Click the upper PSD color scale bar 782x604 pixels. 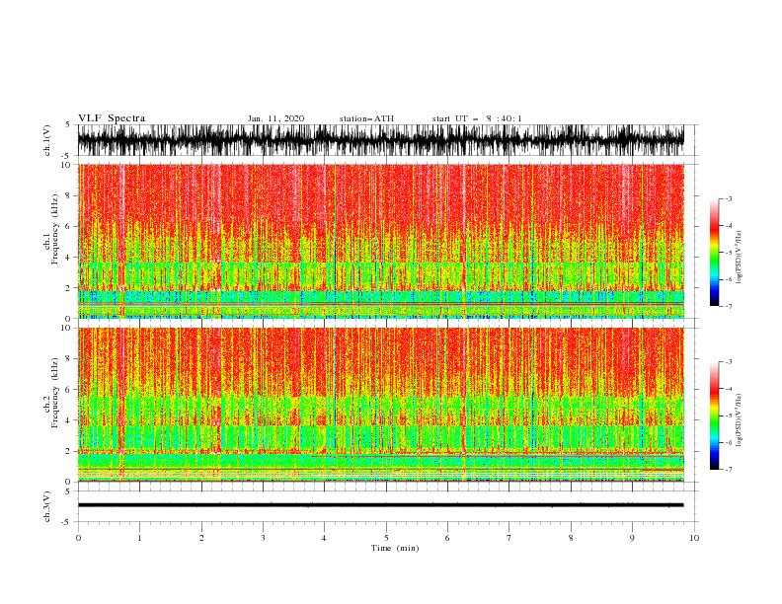coord(714,253)
